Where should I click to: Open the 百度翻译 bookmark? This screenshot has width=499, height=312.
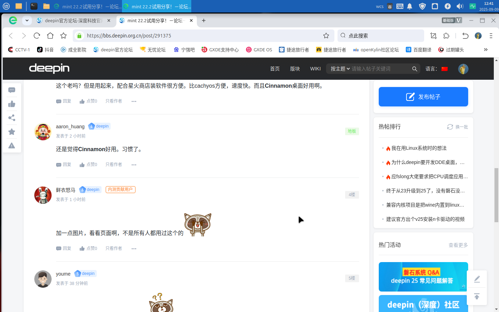(419, 50)
